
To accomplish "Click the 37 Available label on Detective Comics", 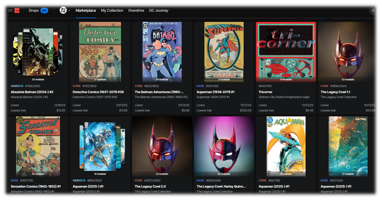I will 100,79.
